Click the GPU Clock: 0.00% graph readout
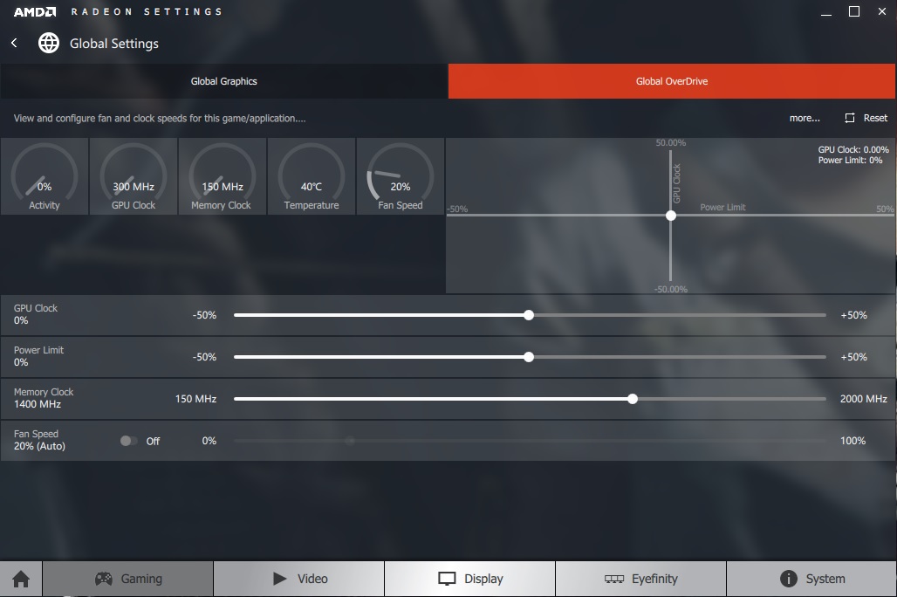The height and width of the screenshot is (597, 897). [x=853, y=149]
